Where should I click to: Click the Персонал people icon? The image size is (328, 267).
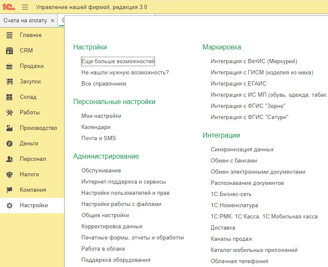tap(9, 159)
